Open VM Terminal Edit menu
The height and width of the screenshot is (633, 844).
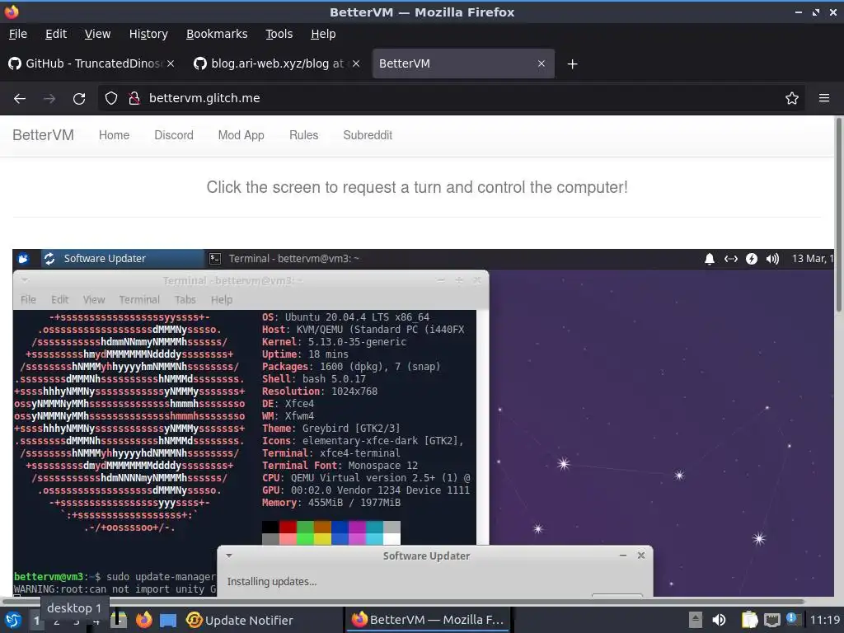(x=59, y=299)
